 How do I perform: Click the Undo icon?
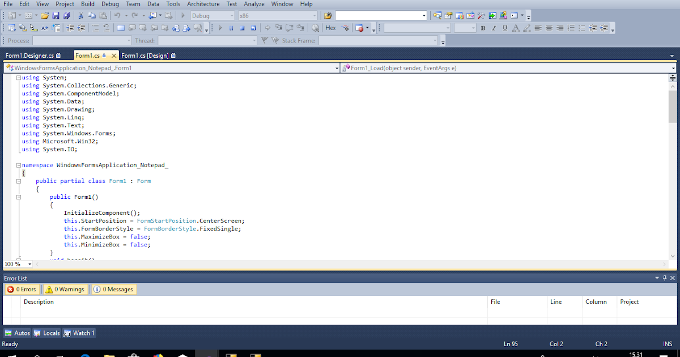117,16
